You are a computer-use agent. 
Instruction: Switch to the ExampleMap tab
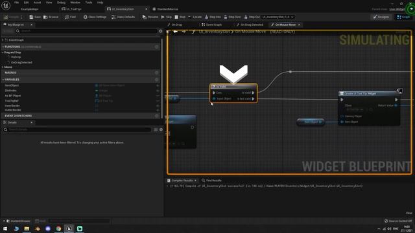[x=30, y=9]
